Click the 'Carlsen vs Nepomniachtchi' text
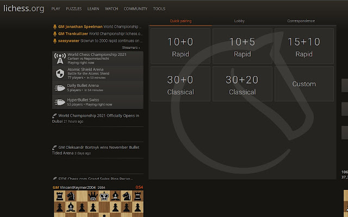This screenshot has height=217, width=348. 88,59
